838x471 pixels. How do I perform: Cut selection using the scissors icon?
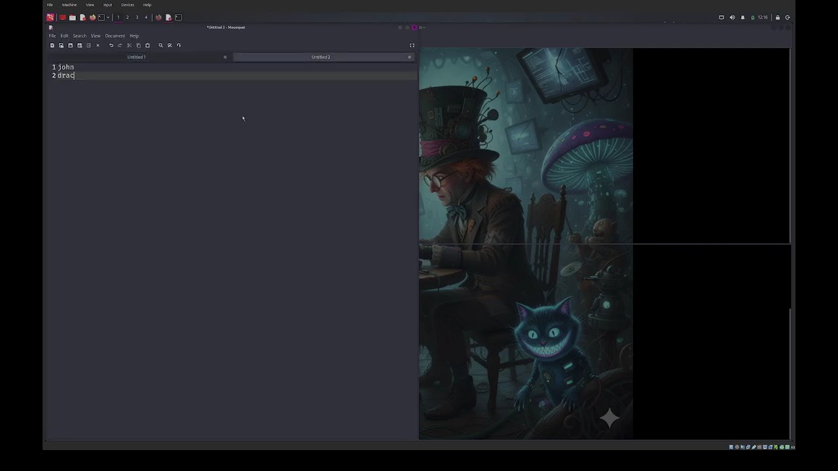[129, 45]
